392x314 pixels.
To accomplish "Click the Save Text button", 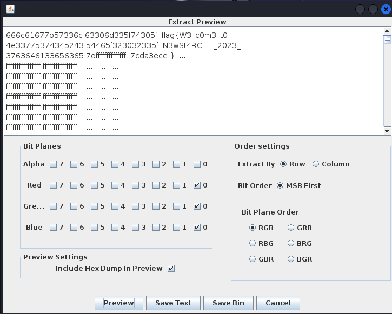I will pyautogui.click(x=173, y=303).
